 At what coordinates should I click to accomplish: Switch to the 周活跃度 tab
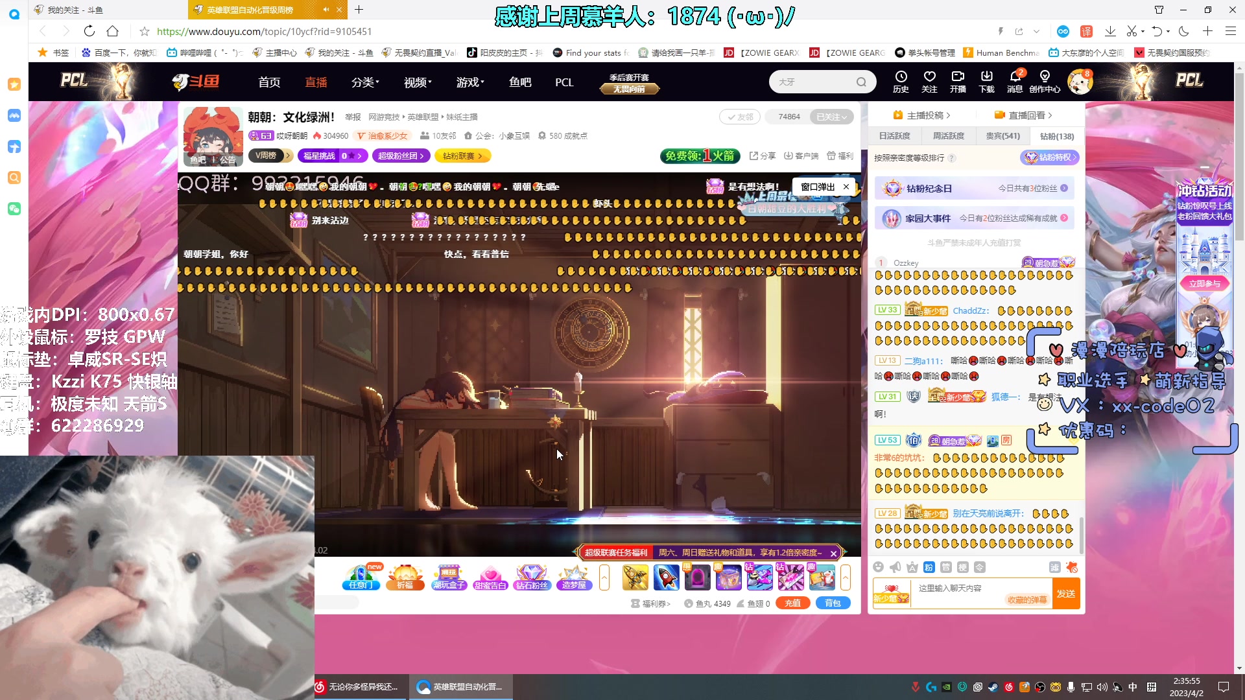[x=949, y=136]
